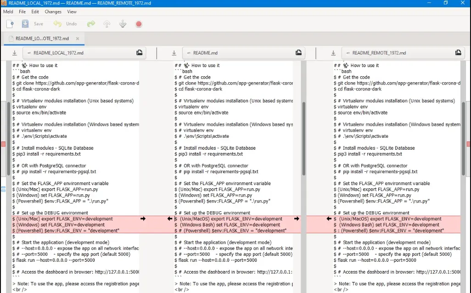Minimize the Meld window

(429, 3)
